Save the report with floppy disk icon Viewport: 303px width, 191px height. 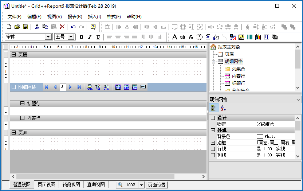pyautogui.click(x=25, y=27)
